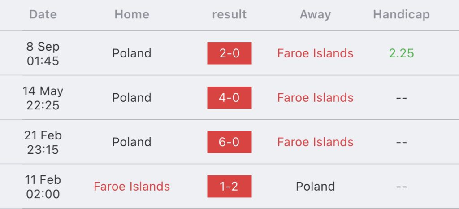
Task: Click the Handicap column header
Action: click(401, 15)
